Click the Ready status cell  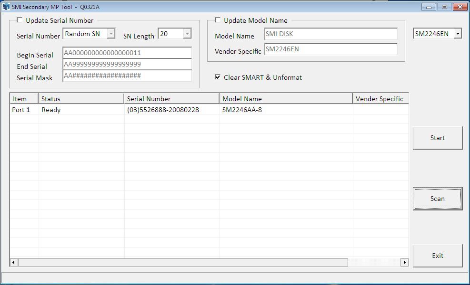click(81, 110)
